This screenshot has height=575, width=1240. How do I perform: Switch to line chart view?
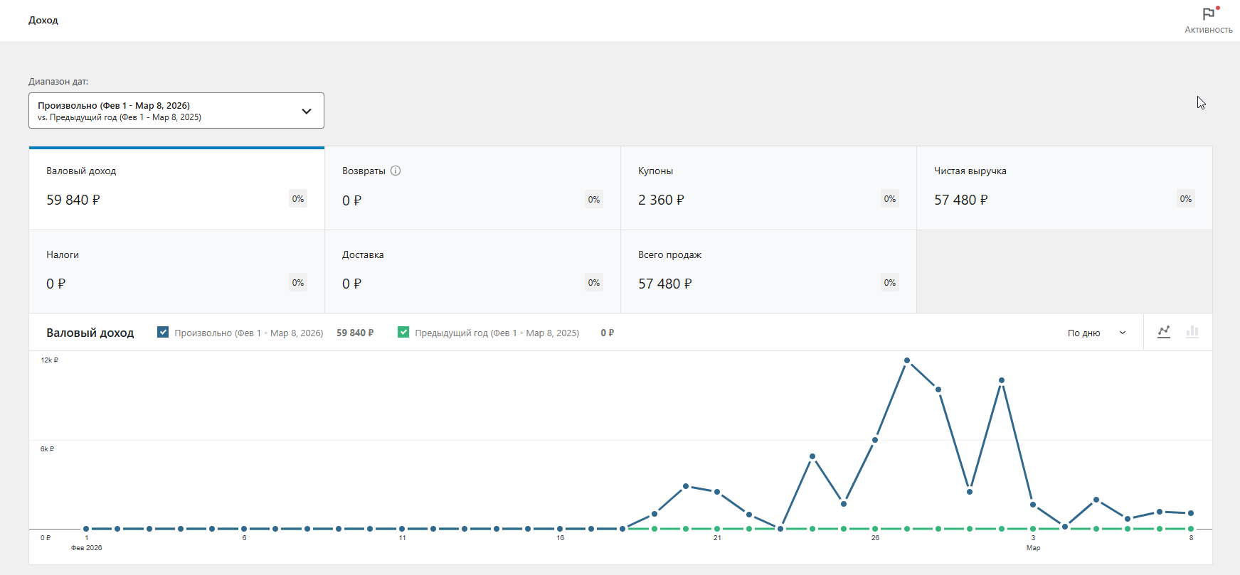pyautogui.click(x=1164, y=332)
